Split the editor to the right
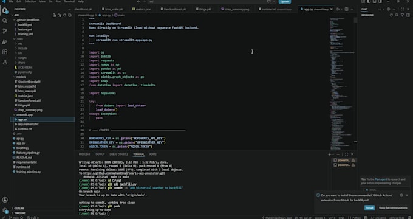 pos(346,9)
